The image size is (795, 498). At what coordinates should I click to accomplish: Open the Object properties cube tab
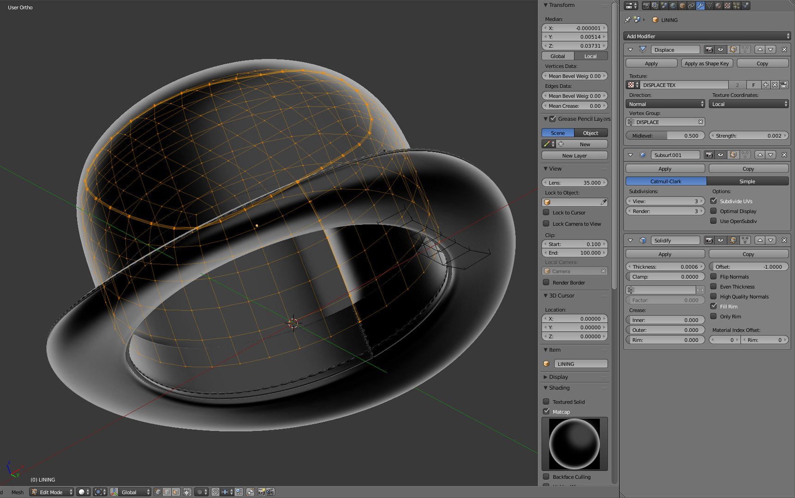tap(682, 6)
